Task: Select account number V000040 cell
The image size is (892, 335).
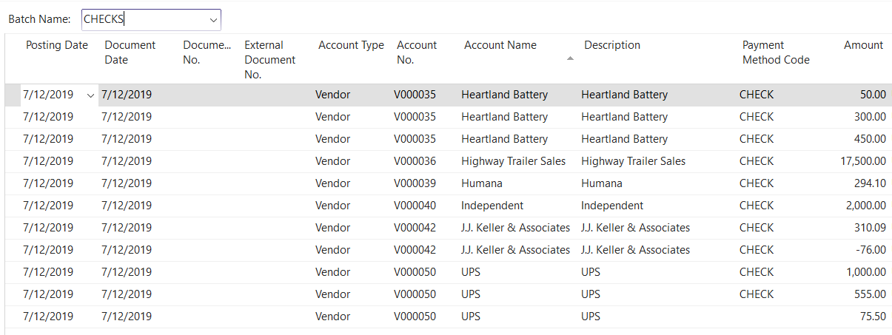Action: pos(415,206)
